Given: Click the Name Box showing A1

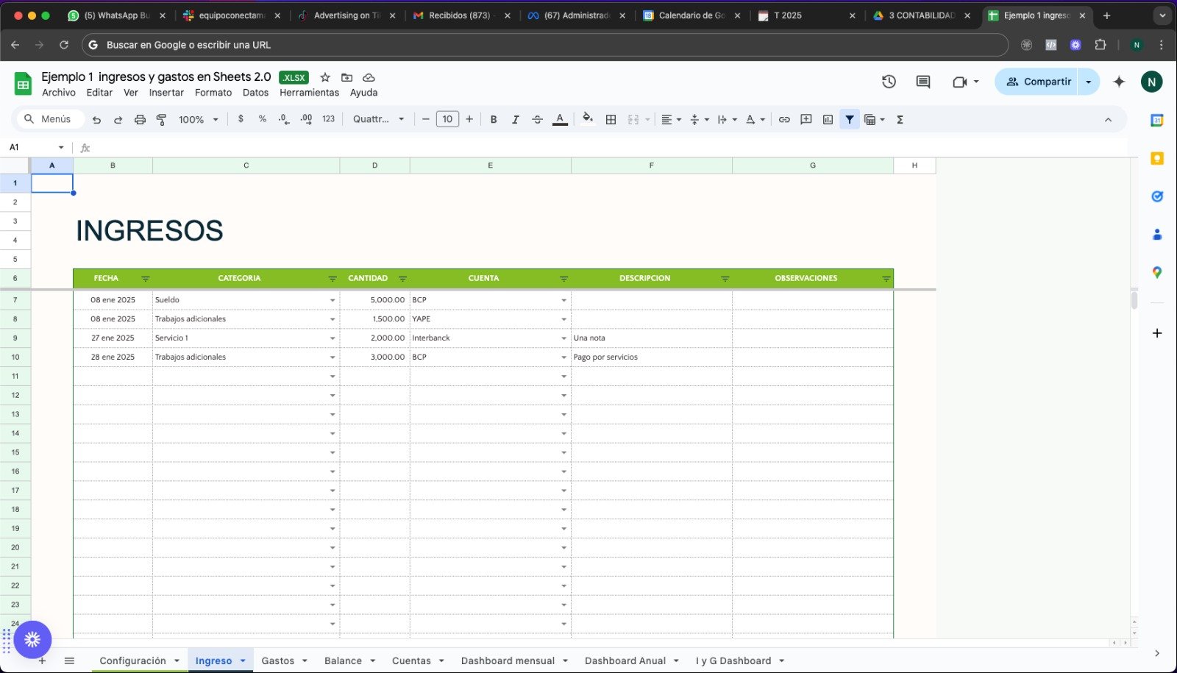Looking at the screenshot, I should click(36, 147).
